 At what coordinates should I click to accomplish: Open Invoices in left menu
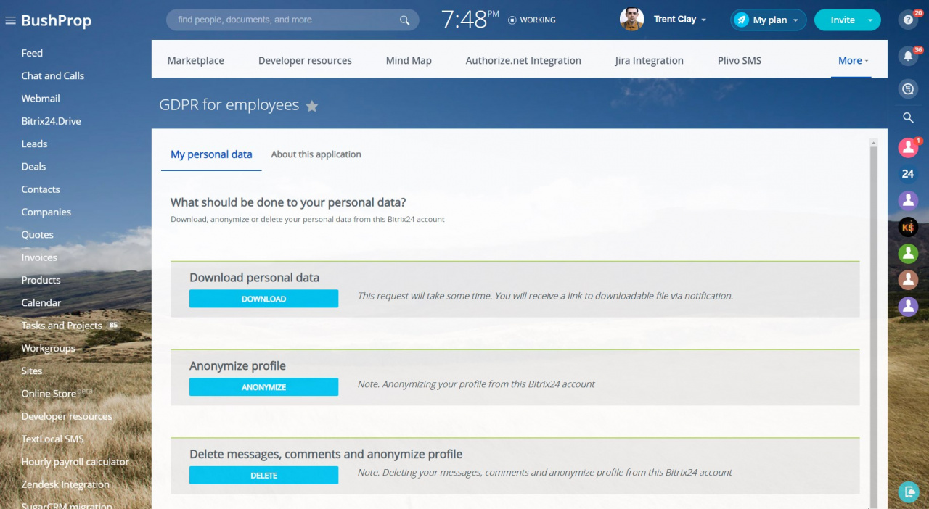pyautogui.click(x=39, y=257)
